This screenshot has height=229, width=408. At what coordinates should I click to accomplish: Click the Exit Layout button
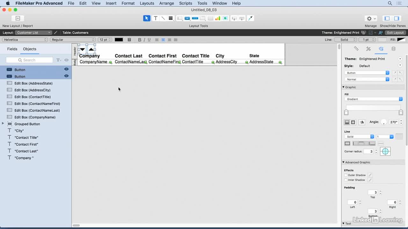click(395, 32)
